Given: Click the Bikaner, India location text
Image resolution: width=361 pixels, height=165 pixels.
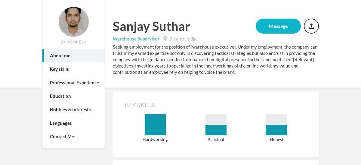Looking at the screenshot, I should tap(183, 39).
